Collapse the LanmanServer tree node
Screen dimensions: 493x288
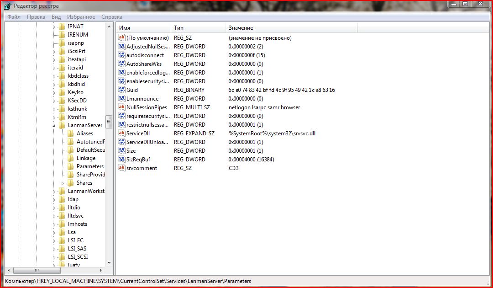(x=54, y=126)
